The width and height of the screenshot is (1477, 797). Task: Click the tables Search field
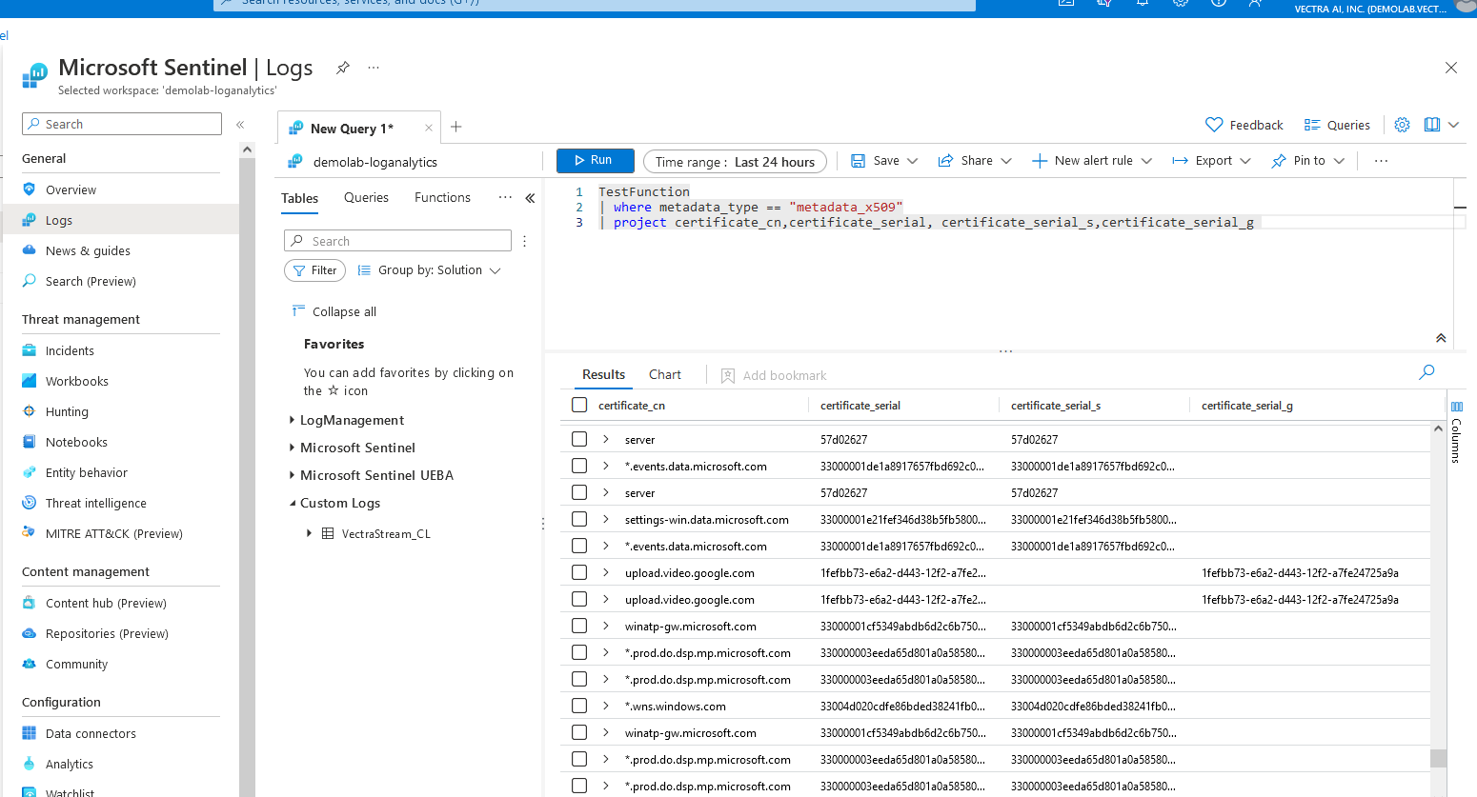(x=397, y=241)
